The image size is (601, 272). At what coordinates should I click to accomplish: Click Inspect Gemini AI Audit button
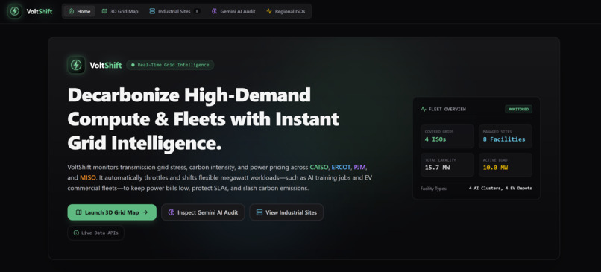coord(203,212)
